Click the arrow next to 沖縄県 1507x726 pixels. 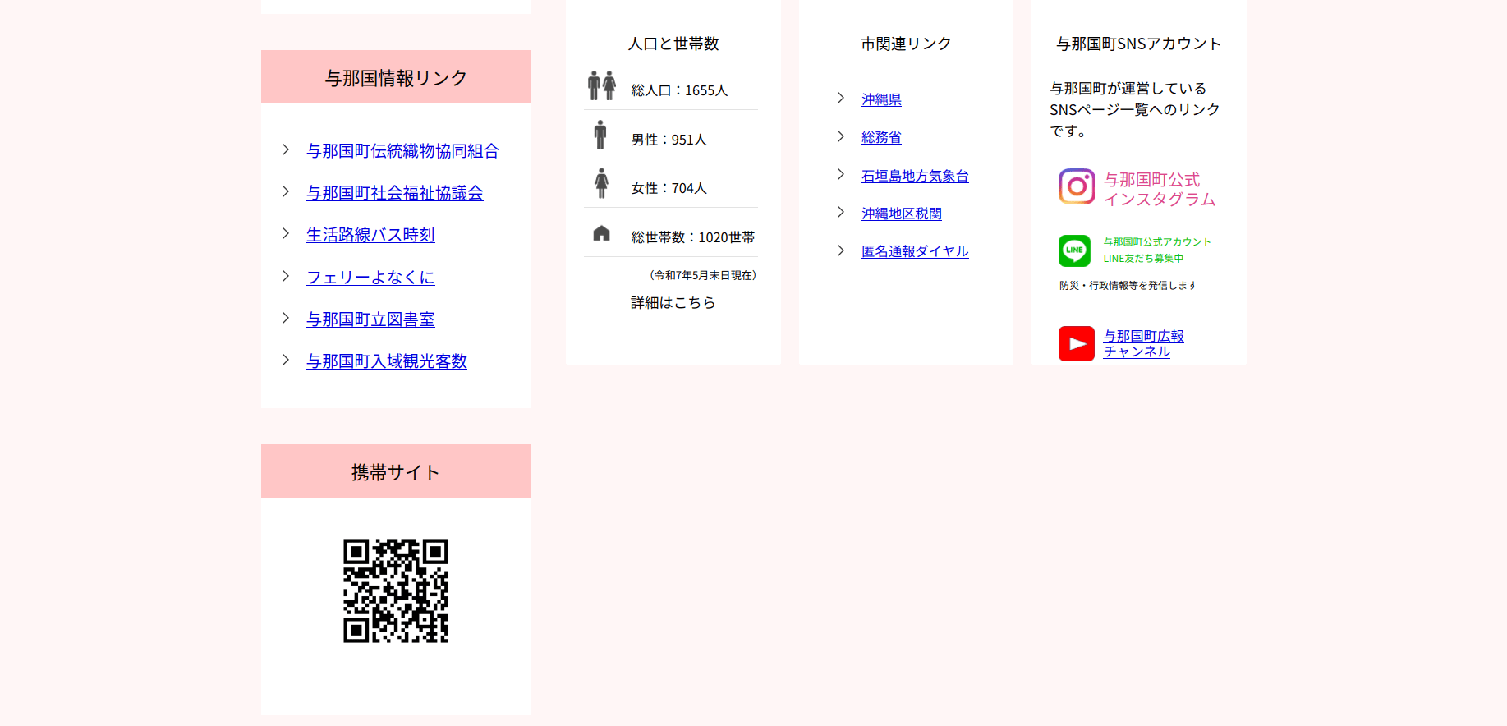(x=840, y=98)
